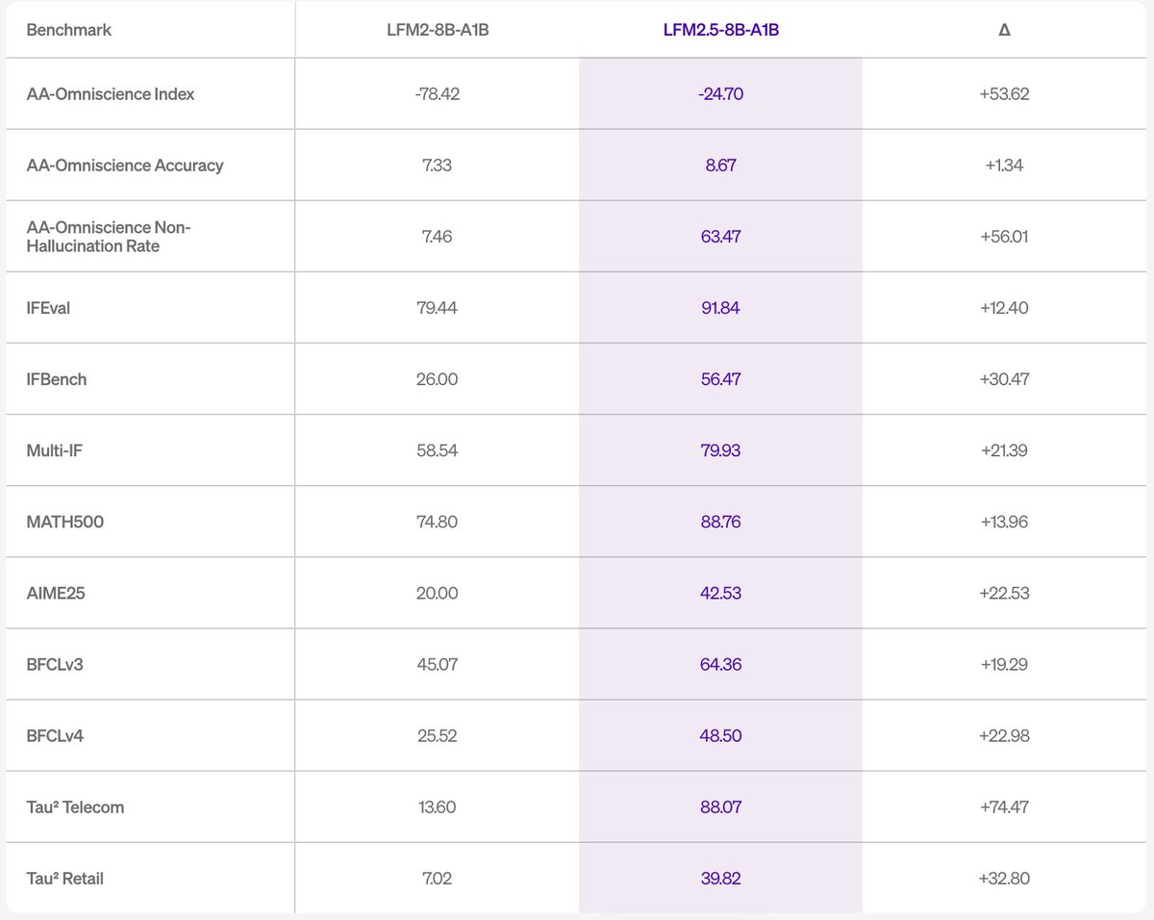Image resolution: width=1154 pixels, height=920 pixels.
Task: Click the Benchmark column header
Action: click(69, 30)
